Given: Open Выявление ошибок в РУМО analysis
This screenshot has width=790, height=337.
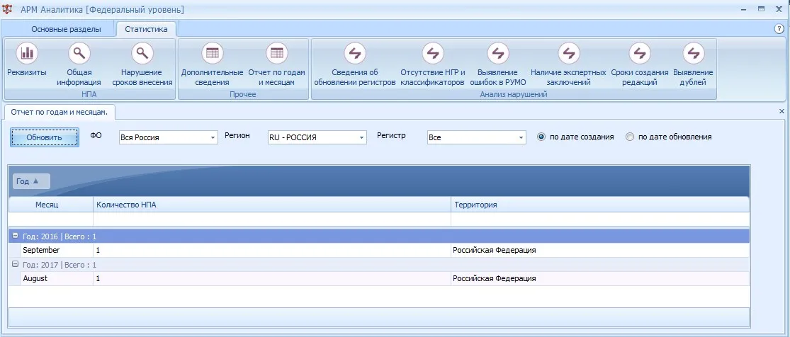Looking at the screenshot, I should 498,52.
